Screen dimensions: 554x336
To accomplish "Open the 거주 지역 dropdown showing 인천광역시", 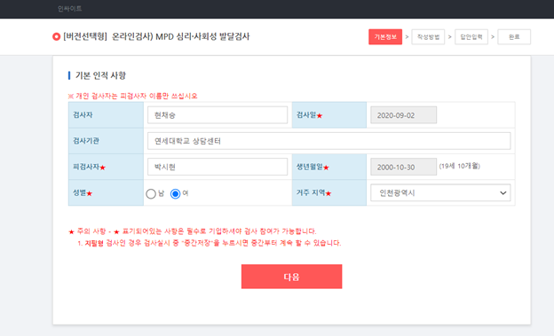I will pos(440,192).
